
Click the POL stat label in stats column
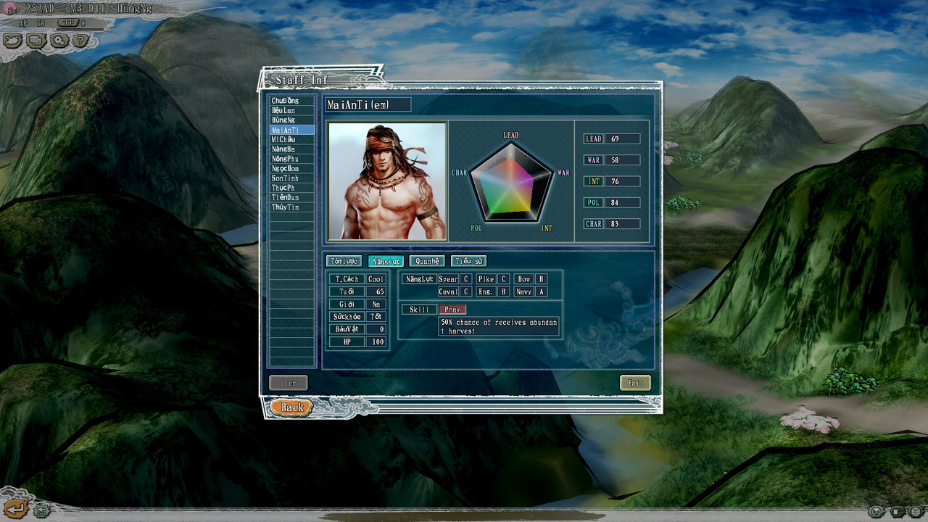(x=593, y=202)
